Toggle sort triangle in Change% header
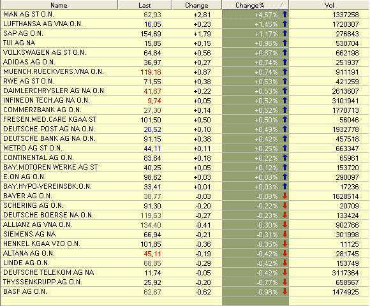Screen dimensions: 370x306 [x=283, y=5]
